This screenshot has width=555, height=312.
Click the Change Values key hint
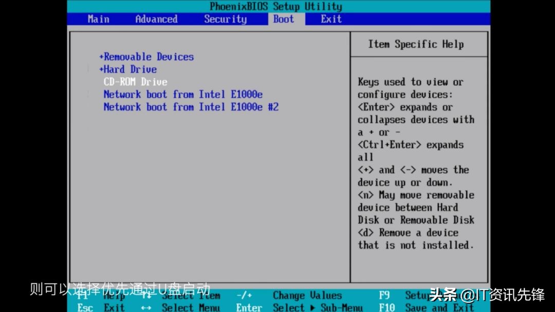pos(307,296)
